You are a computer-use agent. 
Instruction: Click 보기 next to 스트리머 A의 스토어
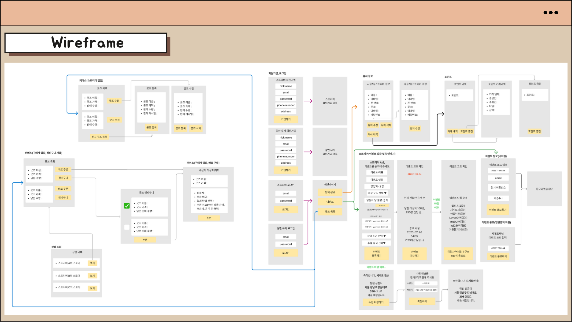(92, 263)
